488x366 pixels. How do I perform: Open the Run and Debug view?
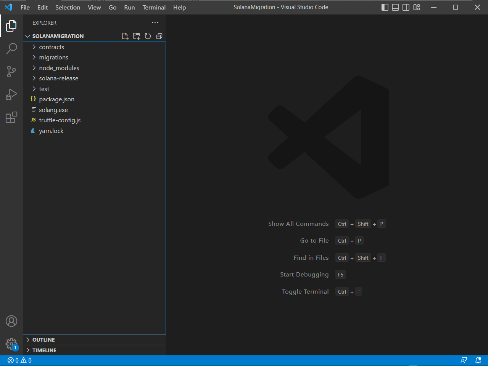tap(11, 94)
